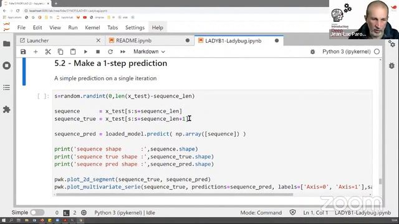The height and width of the screenshot is (224, 399).
Task: Run the selected cell and advance
Action: 85,52
